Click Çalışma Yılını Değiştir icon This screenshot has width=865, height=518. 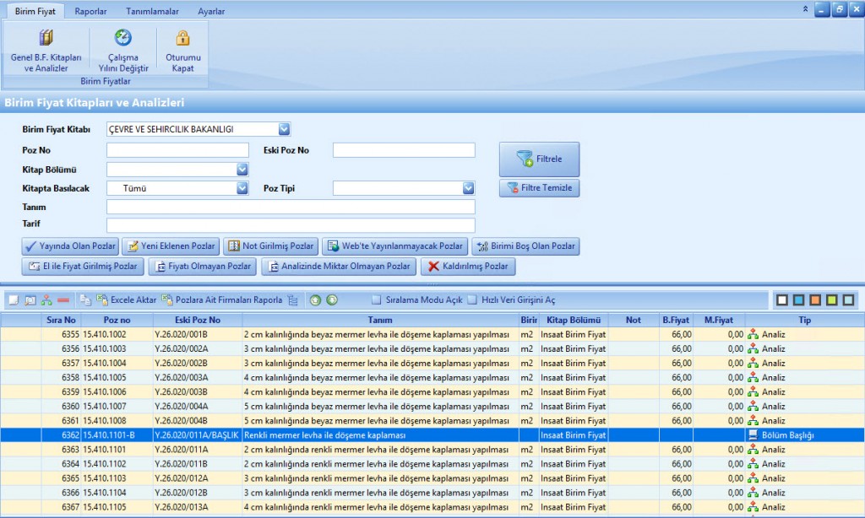122,38
